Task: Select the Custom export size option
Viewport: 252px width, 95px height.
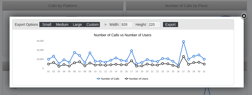Action: [92, 25]
